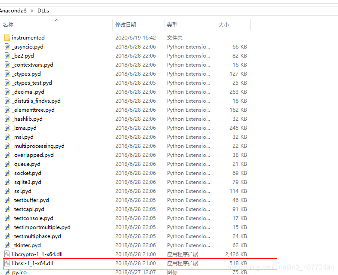Select the _sqlite3.pyd file icon
This screenshot has height=275, width=338.
[7, 182]
